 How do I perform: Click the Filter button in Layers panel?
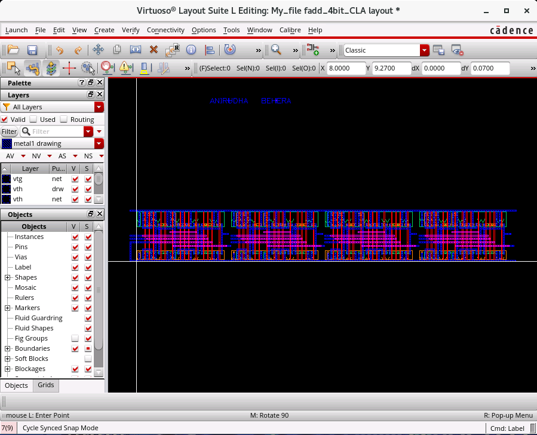click(x=9, y=131)
